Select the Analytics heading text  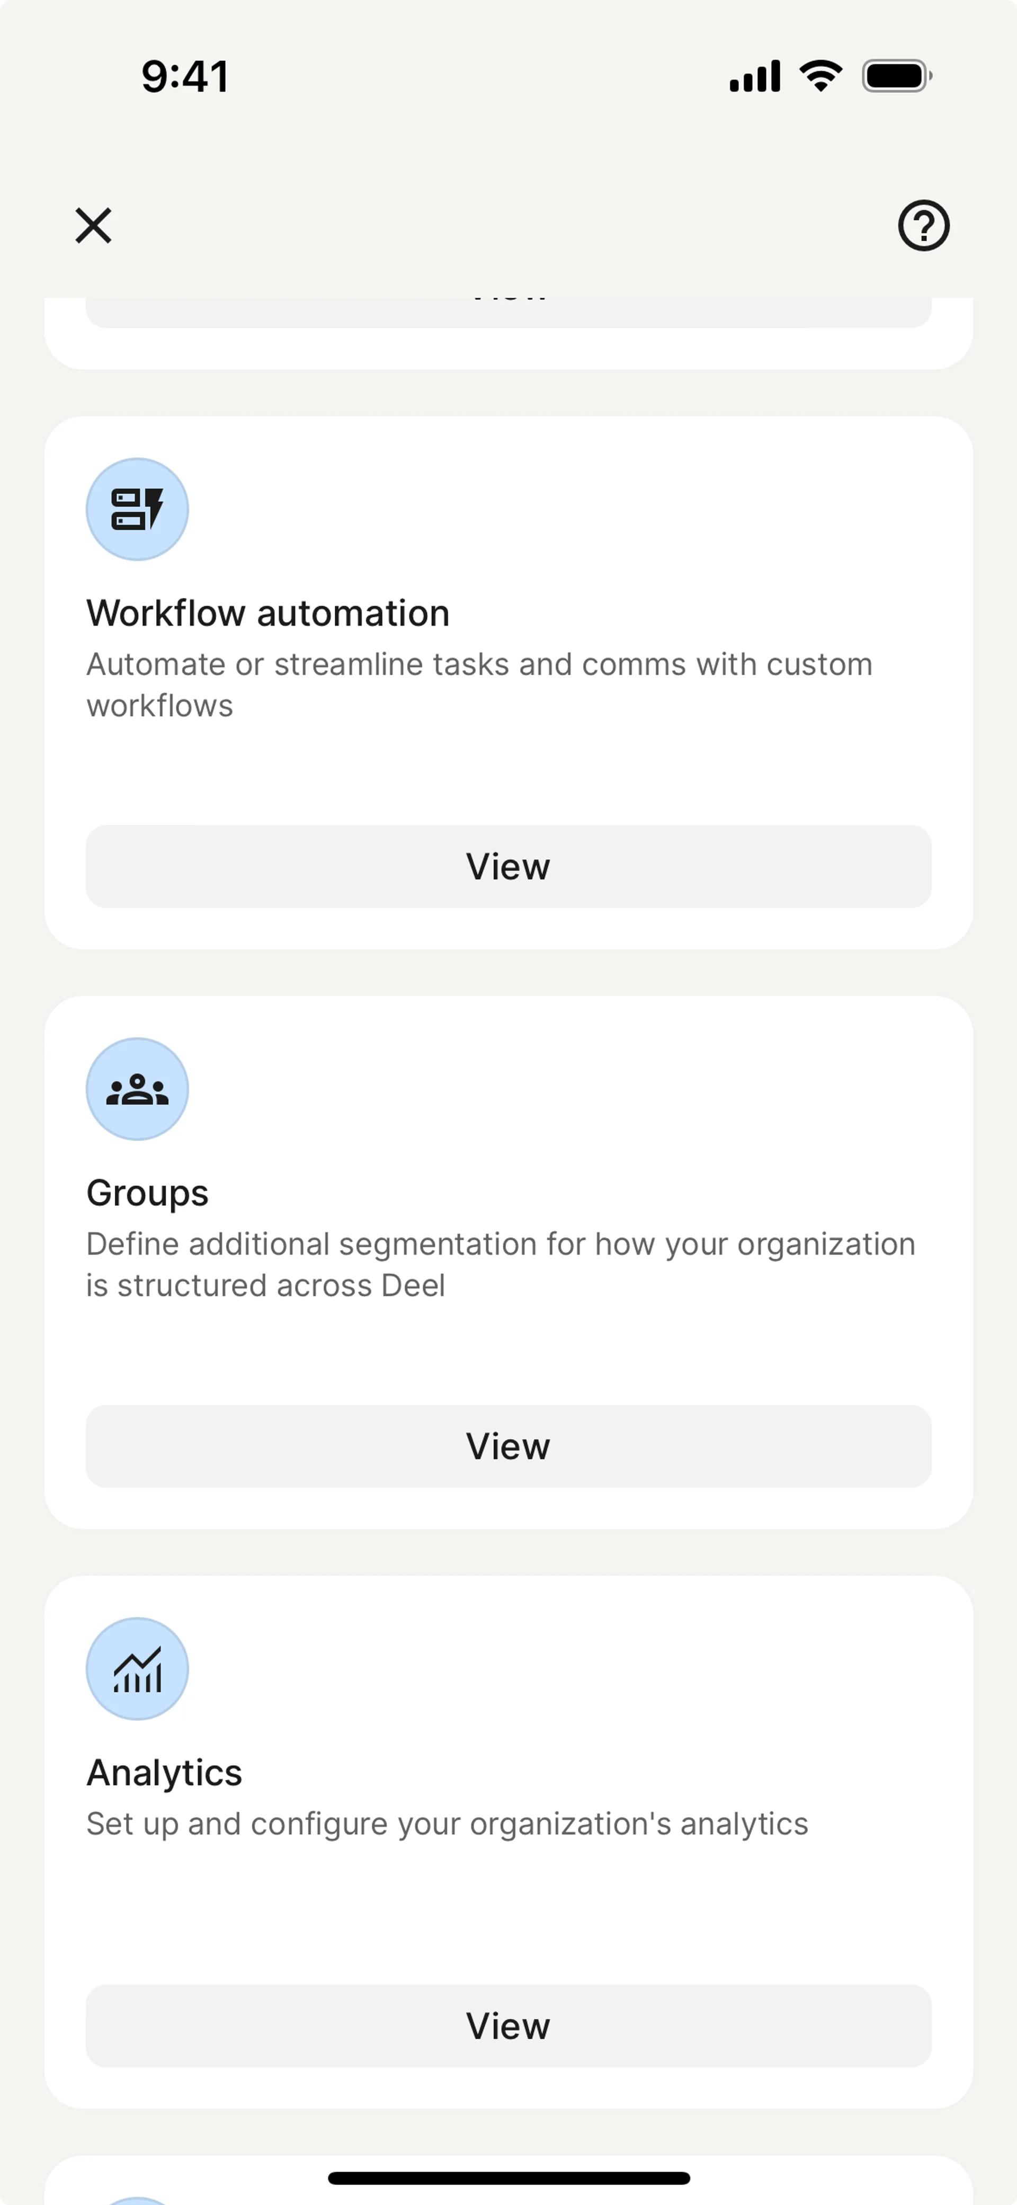pos(164,1773)
